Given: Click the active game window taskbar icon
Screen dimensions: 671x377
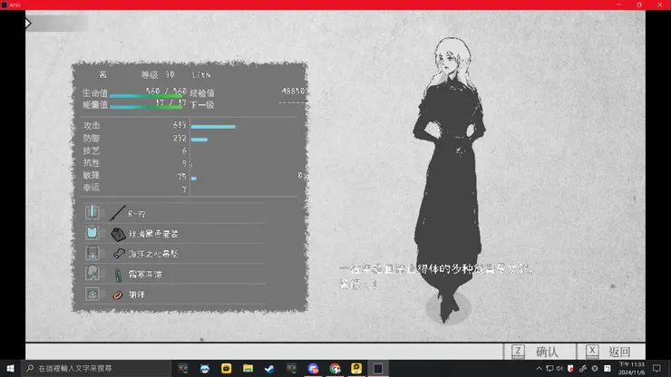Looking at the screenshot, I should (x=378, y=368).
